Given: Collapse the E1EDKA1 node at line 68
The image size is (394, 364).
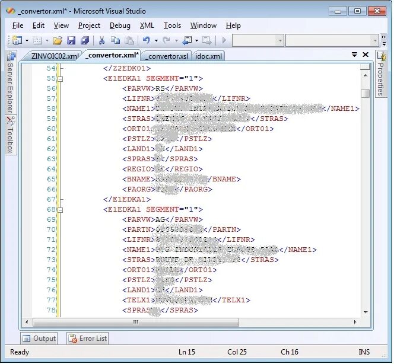Looking at the screenshot, I should (61, 210).
